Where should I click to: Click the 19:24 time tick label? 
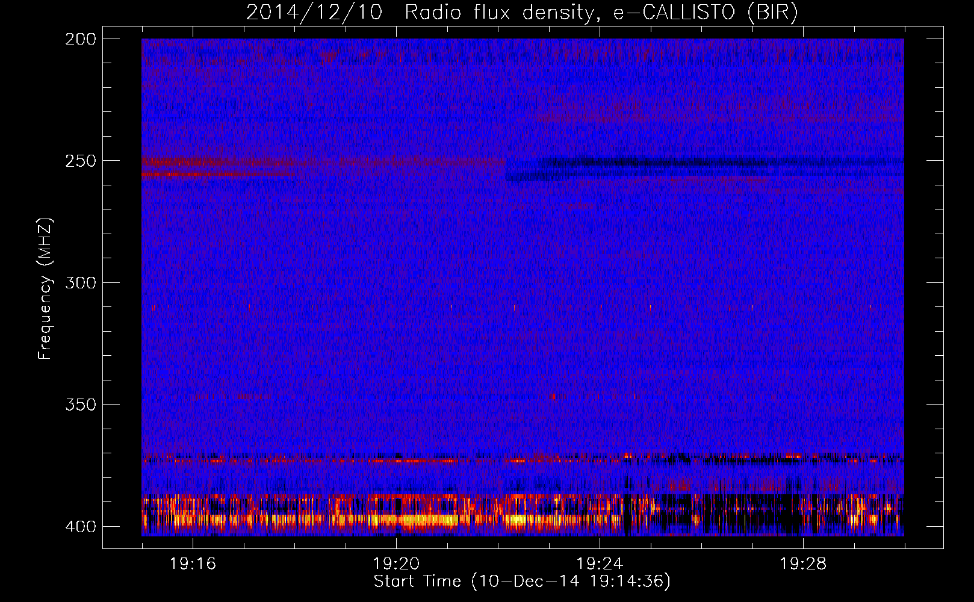pyautogui.click(x=600, y=564)
